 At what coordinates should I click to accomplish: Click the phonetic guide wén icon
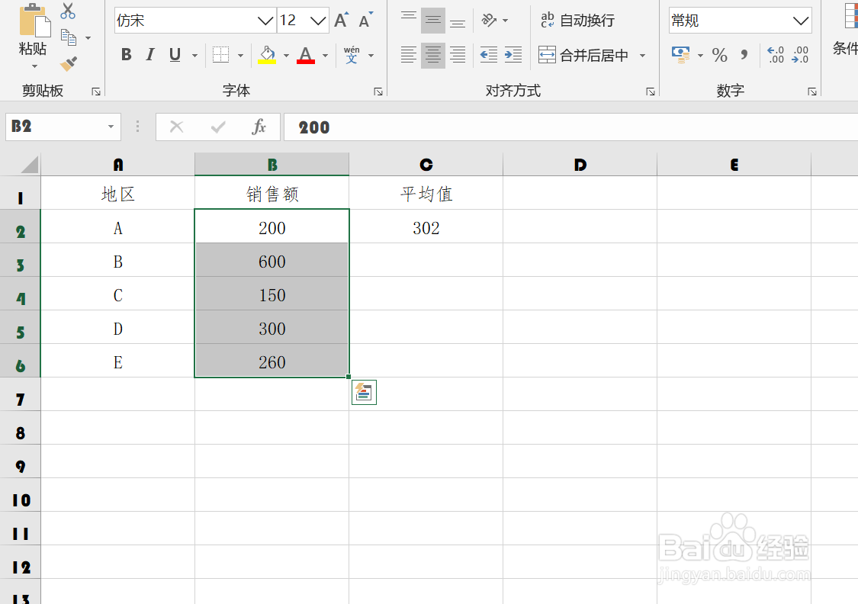[x=352, y=55]
